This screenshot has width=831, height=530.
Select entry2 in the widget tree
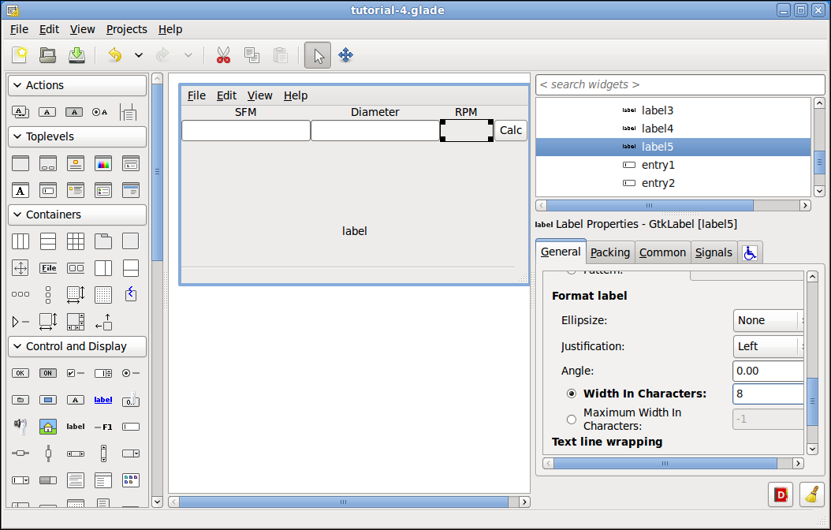(658, 183)
